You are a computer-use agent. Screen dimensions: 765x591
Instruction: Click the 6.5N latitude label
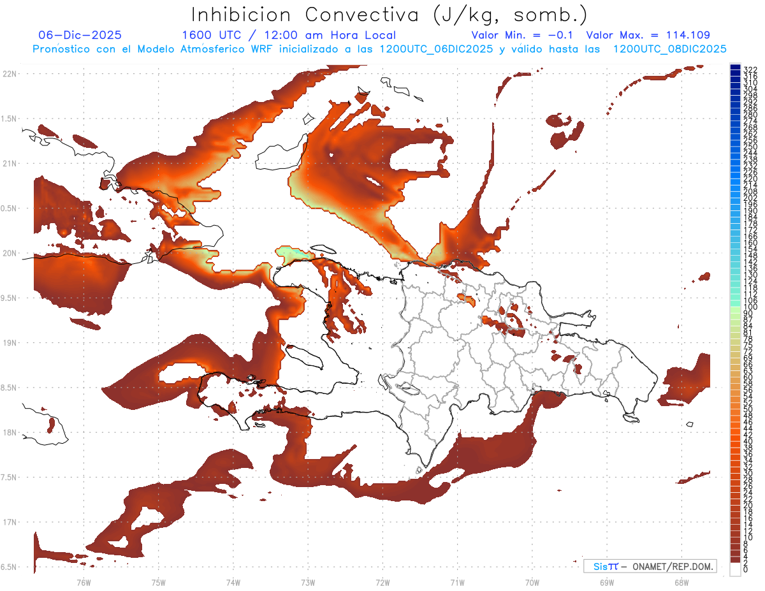click(x=10, y=567)
